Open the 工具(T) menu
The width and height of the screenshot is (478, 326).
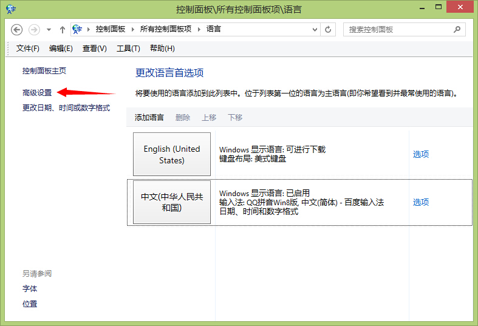coord(128,49)
